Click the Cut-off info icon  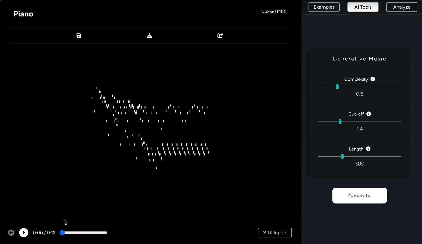(x=369, y=114)
